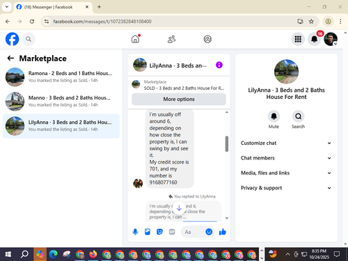Mute this conversation with the bell icon
The image size is (348, 261).
click(274, 116)
